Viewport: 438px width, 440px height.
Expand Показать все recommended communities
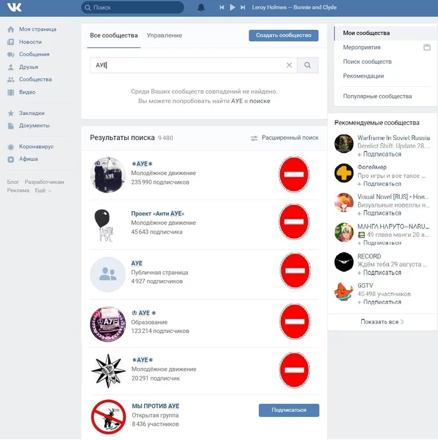pos(382,322)
